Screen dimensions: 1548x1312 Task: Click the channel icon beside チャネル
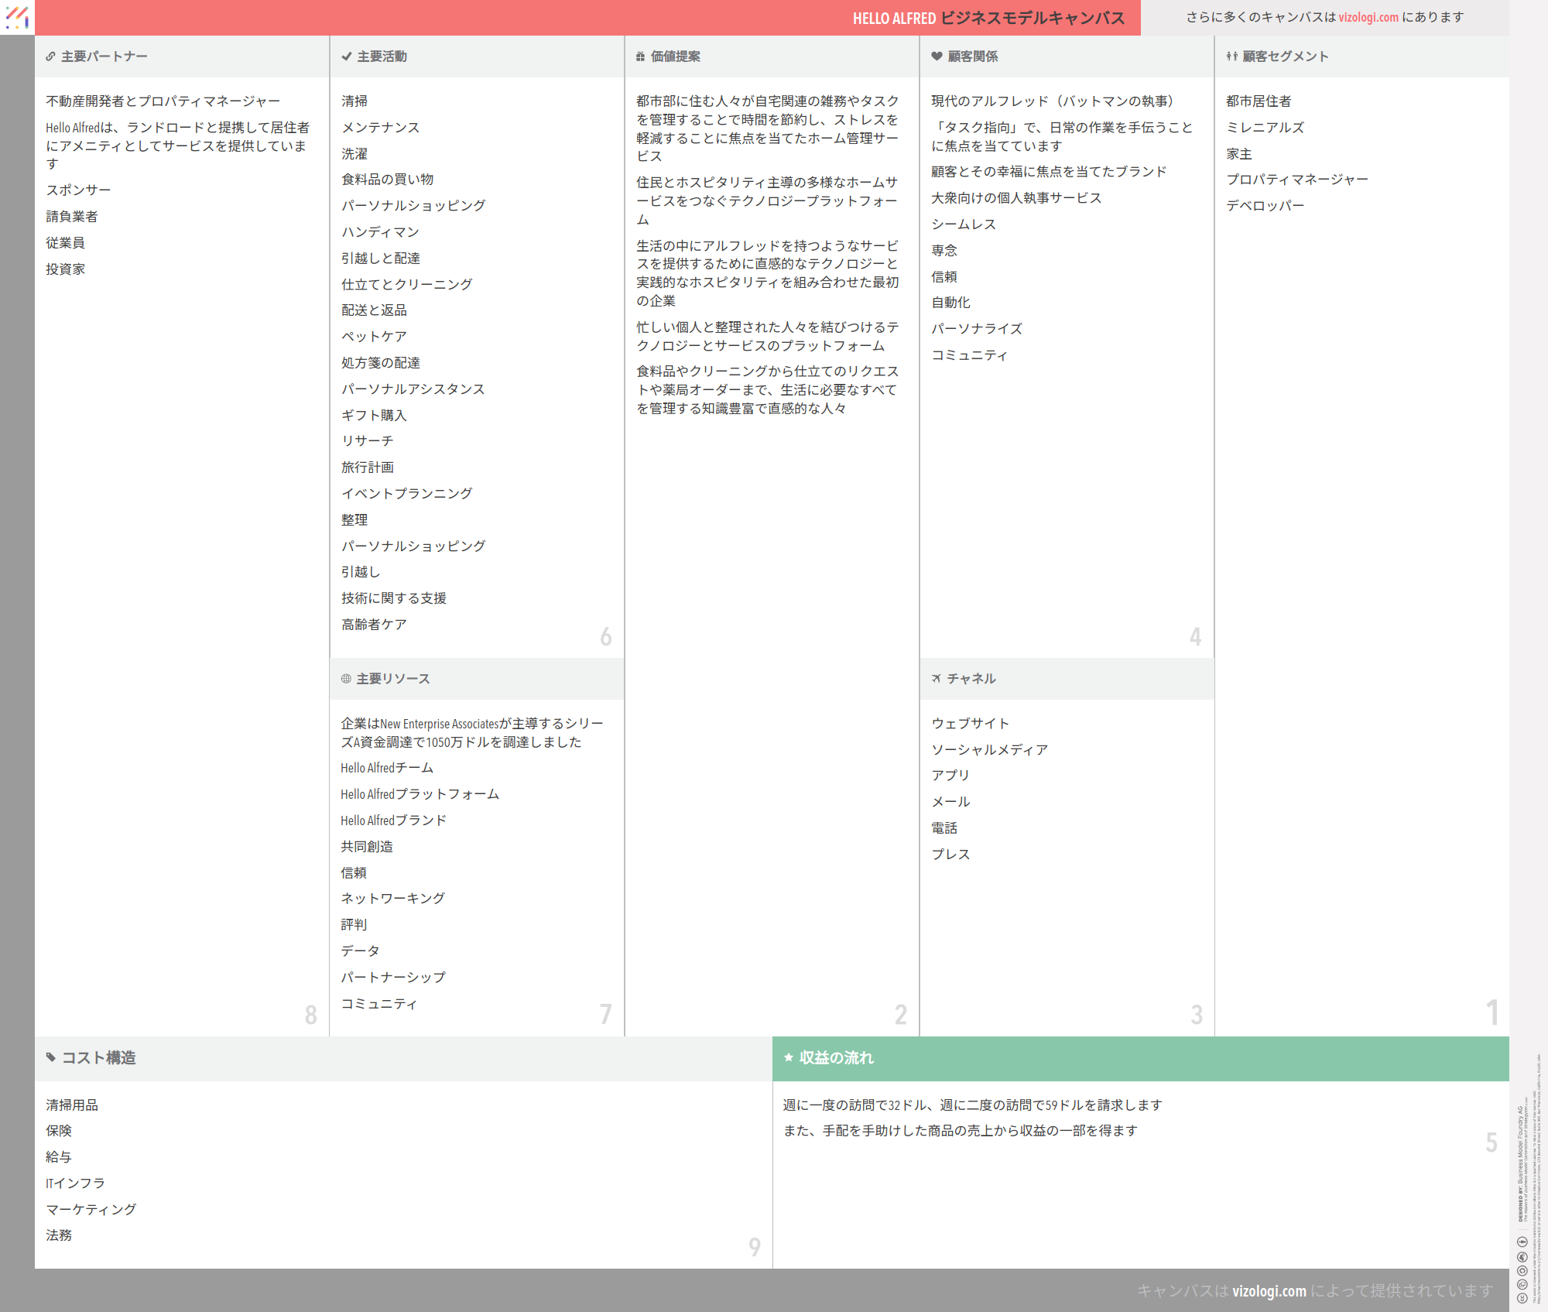937,679
